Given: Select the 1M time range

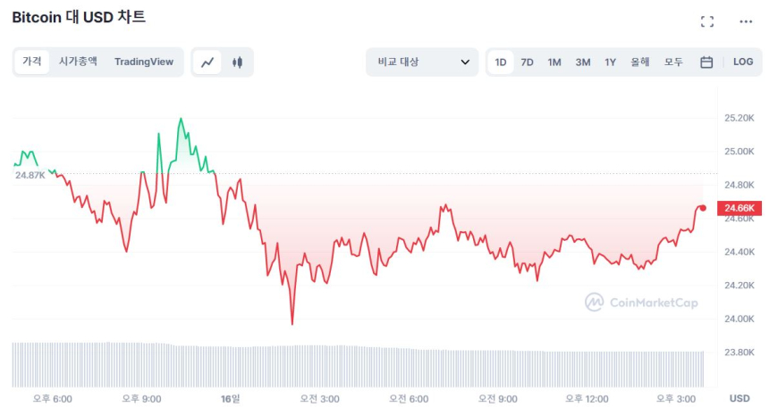Looking at the screenshot, I should coord(554,62).
